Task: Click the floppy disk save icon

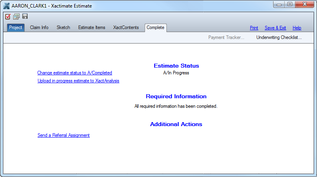Action: pos(25,16)
